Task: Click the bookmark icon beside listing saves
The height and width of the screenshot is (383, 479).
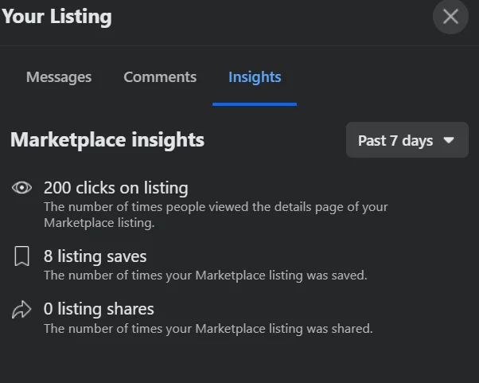Action: pos(21,256)
